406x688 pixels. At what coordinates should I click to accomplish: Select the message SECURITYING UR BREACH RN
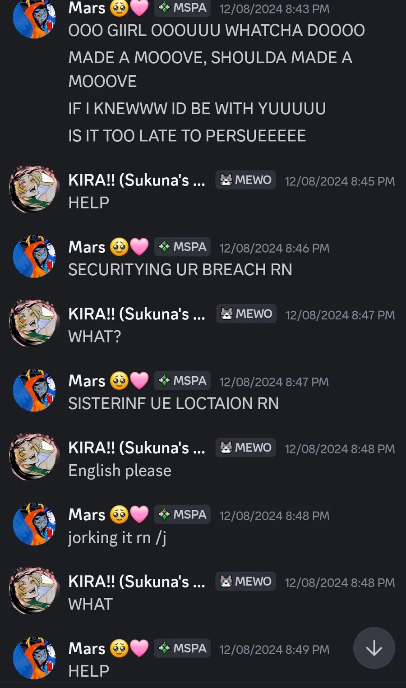(x=180, y=270)
